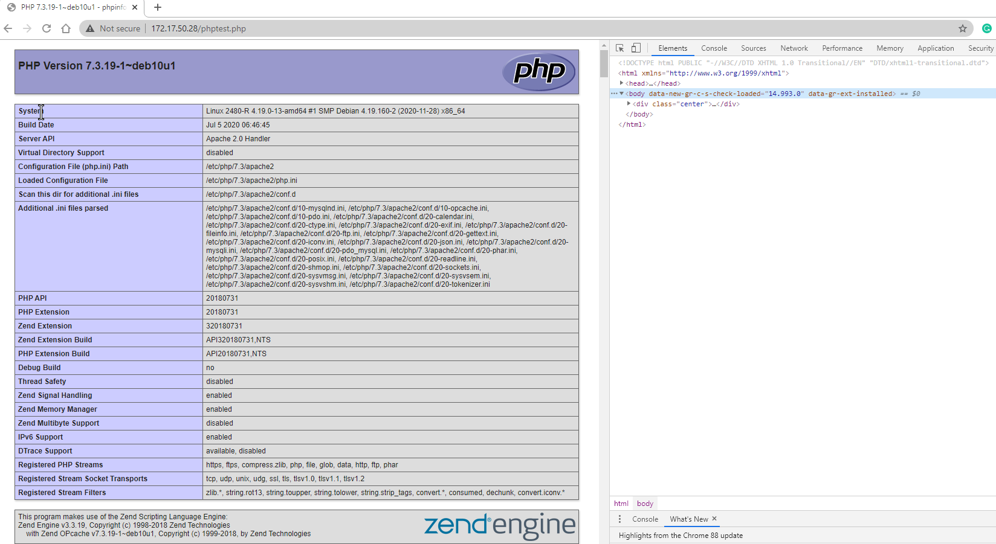The width and height of the screenshot is (996, 544).
Task: Open the browser home page
Action: click(x=66, y=28)
